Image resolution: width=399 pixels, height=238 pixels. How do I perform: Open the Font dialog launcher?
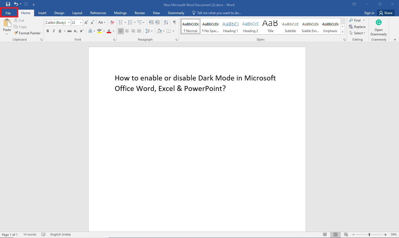[114, 40]
